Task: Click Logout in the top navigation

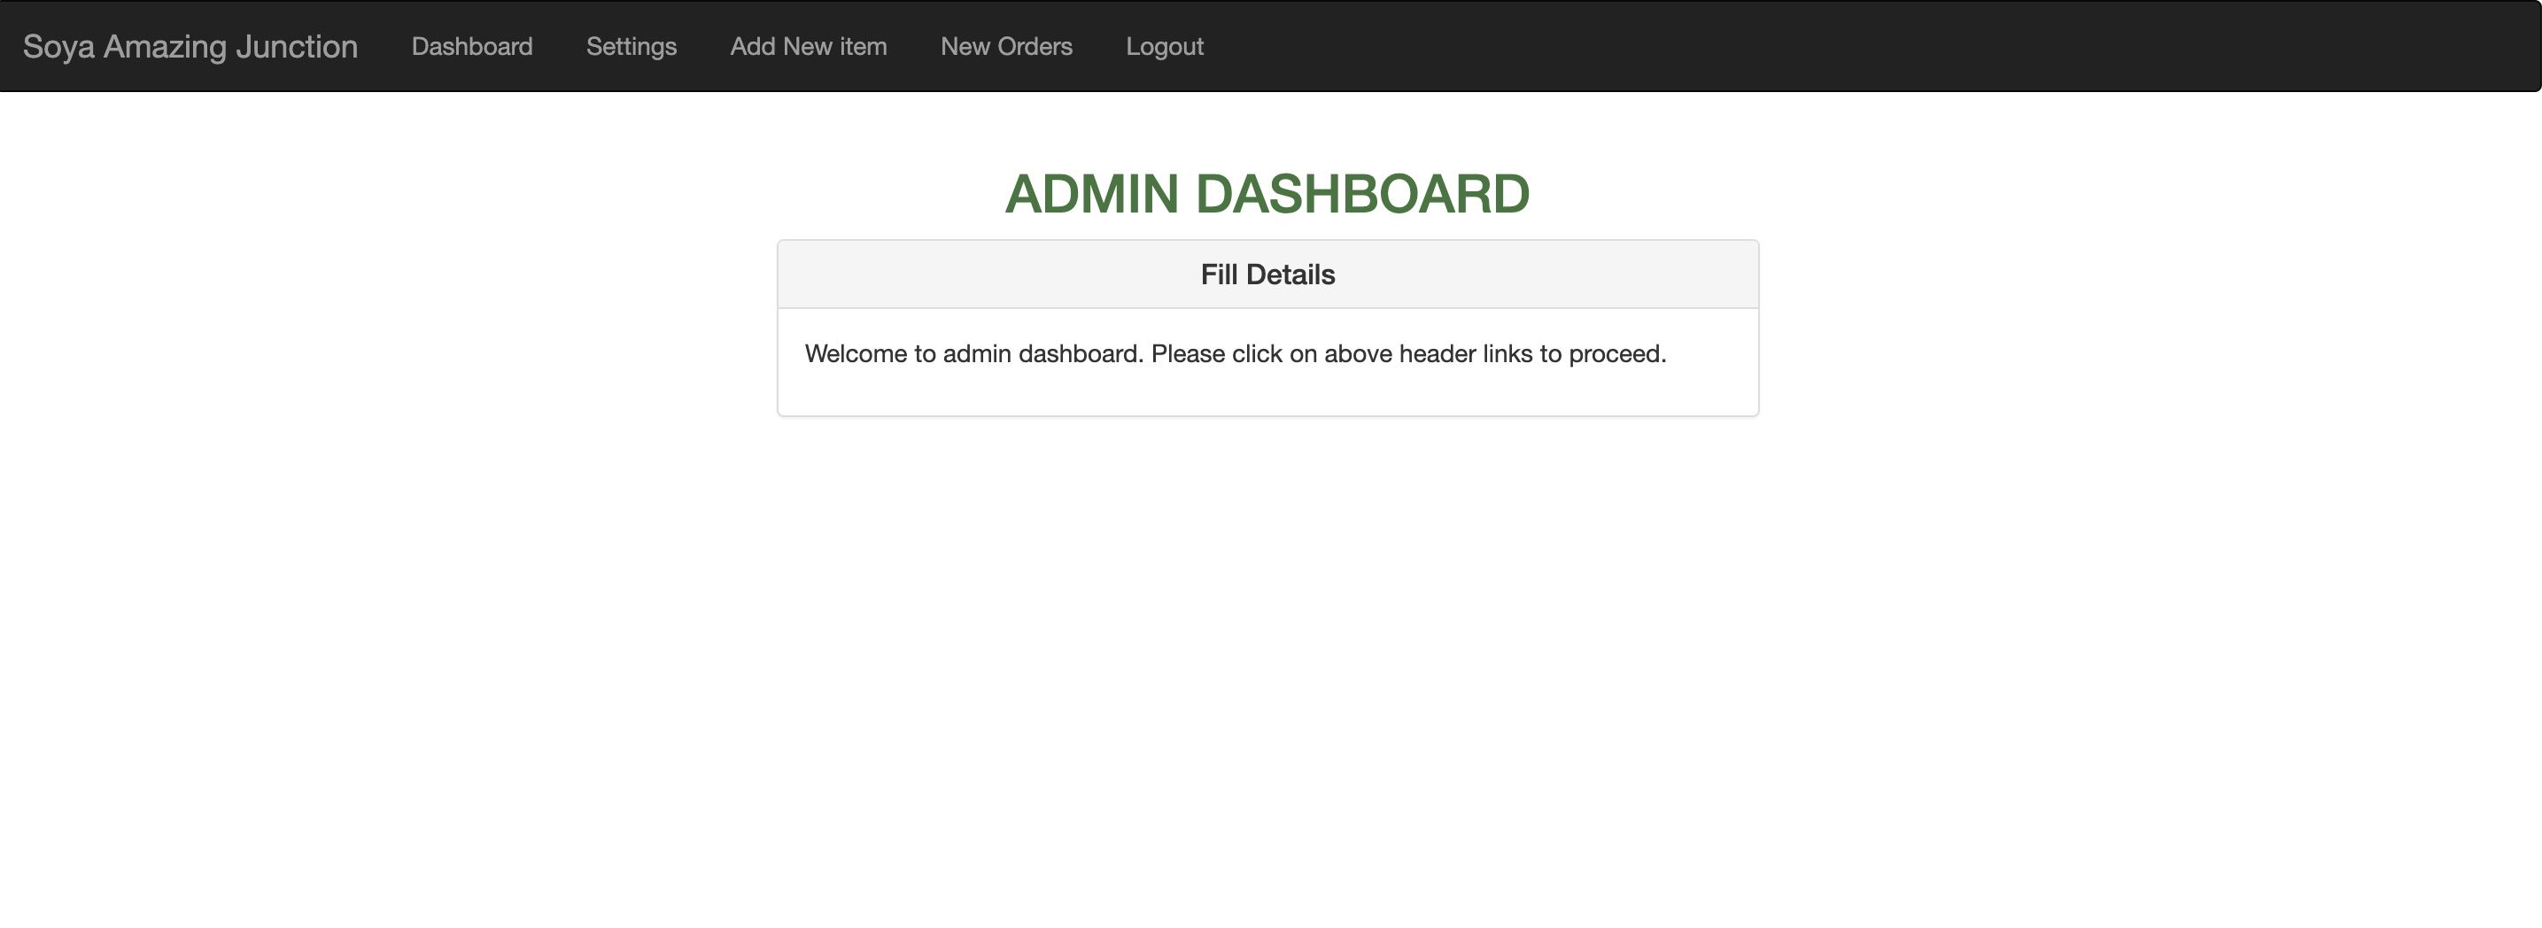Action: pyautogui.click(x=1165, y=46)
